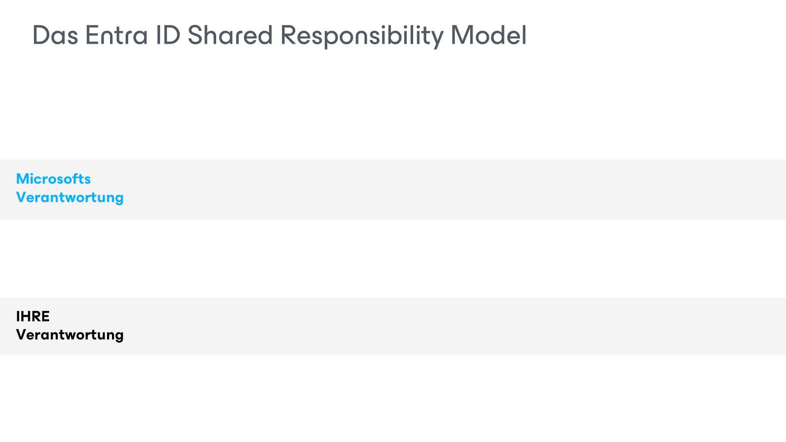Click the empty part of the IHRE gray band
786x442 pixels.
442,326
